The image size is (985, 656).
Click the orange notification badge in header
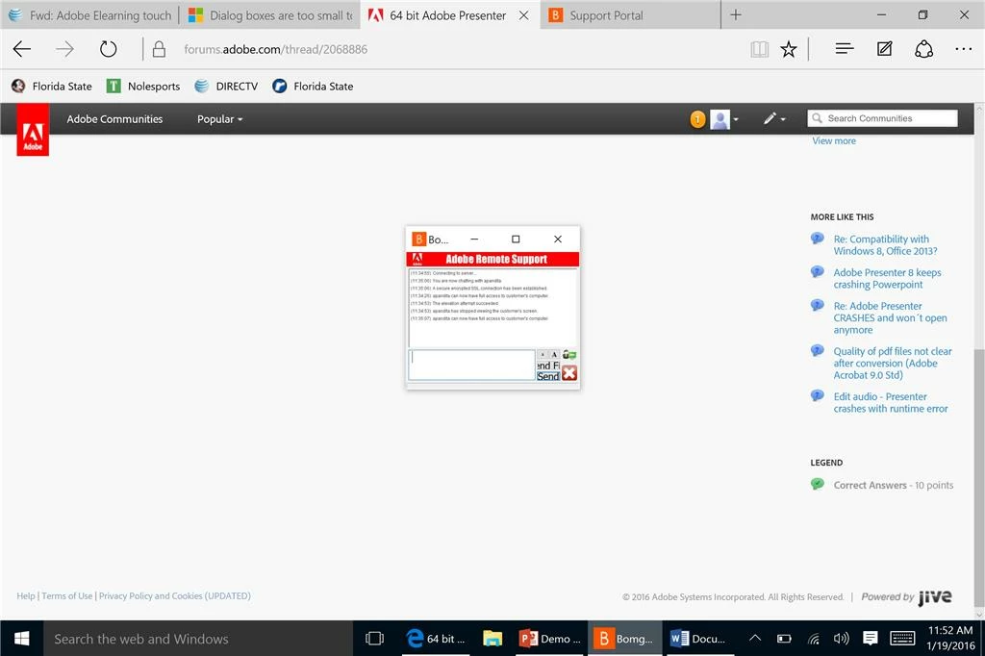coord(697,118)
